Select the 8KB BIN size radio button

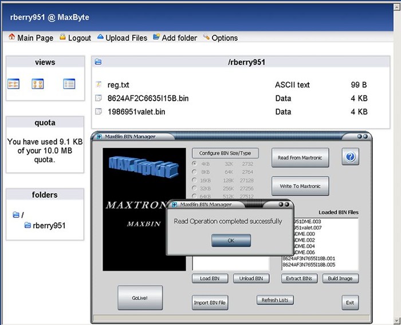point(195,171)
